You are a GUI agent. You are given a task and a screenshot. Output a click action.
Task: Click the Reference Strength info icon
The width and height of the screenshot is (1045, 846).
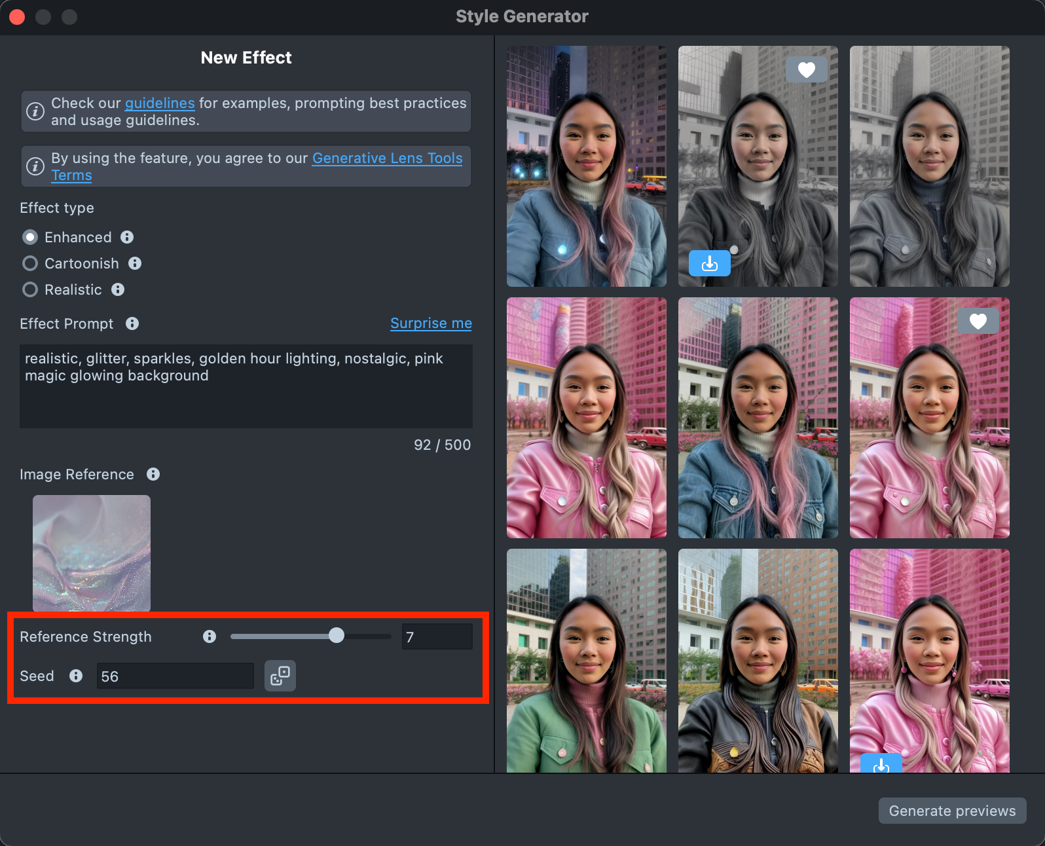210,636
